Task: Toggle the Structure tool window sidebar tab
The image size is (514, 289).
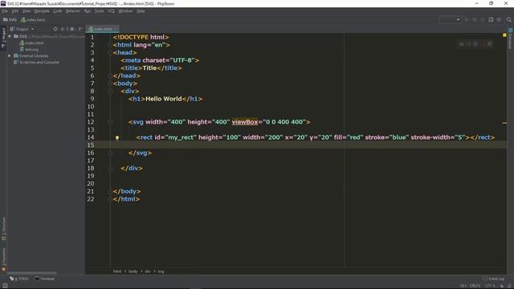Action: click(x=3, y=228)
